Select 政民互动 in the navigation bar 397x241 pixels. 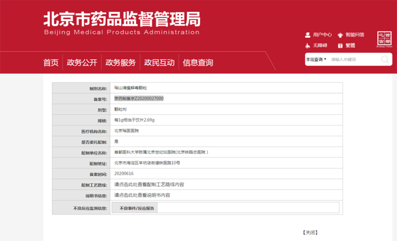point(159,63)
